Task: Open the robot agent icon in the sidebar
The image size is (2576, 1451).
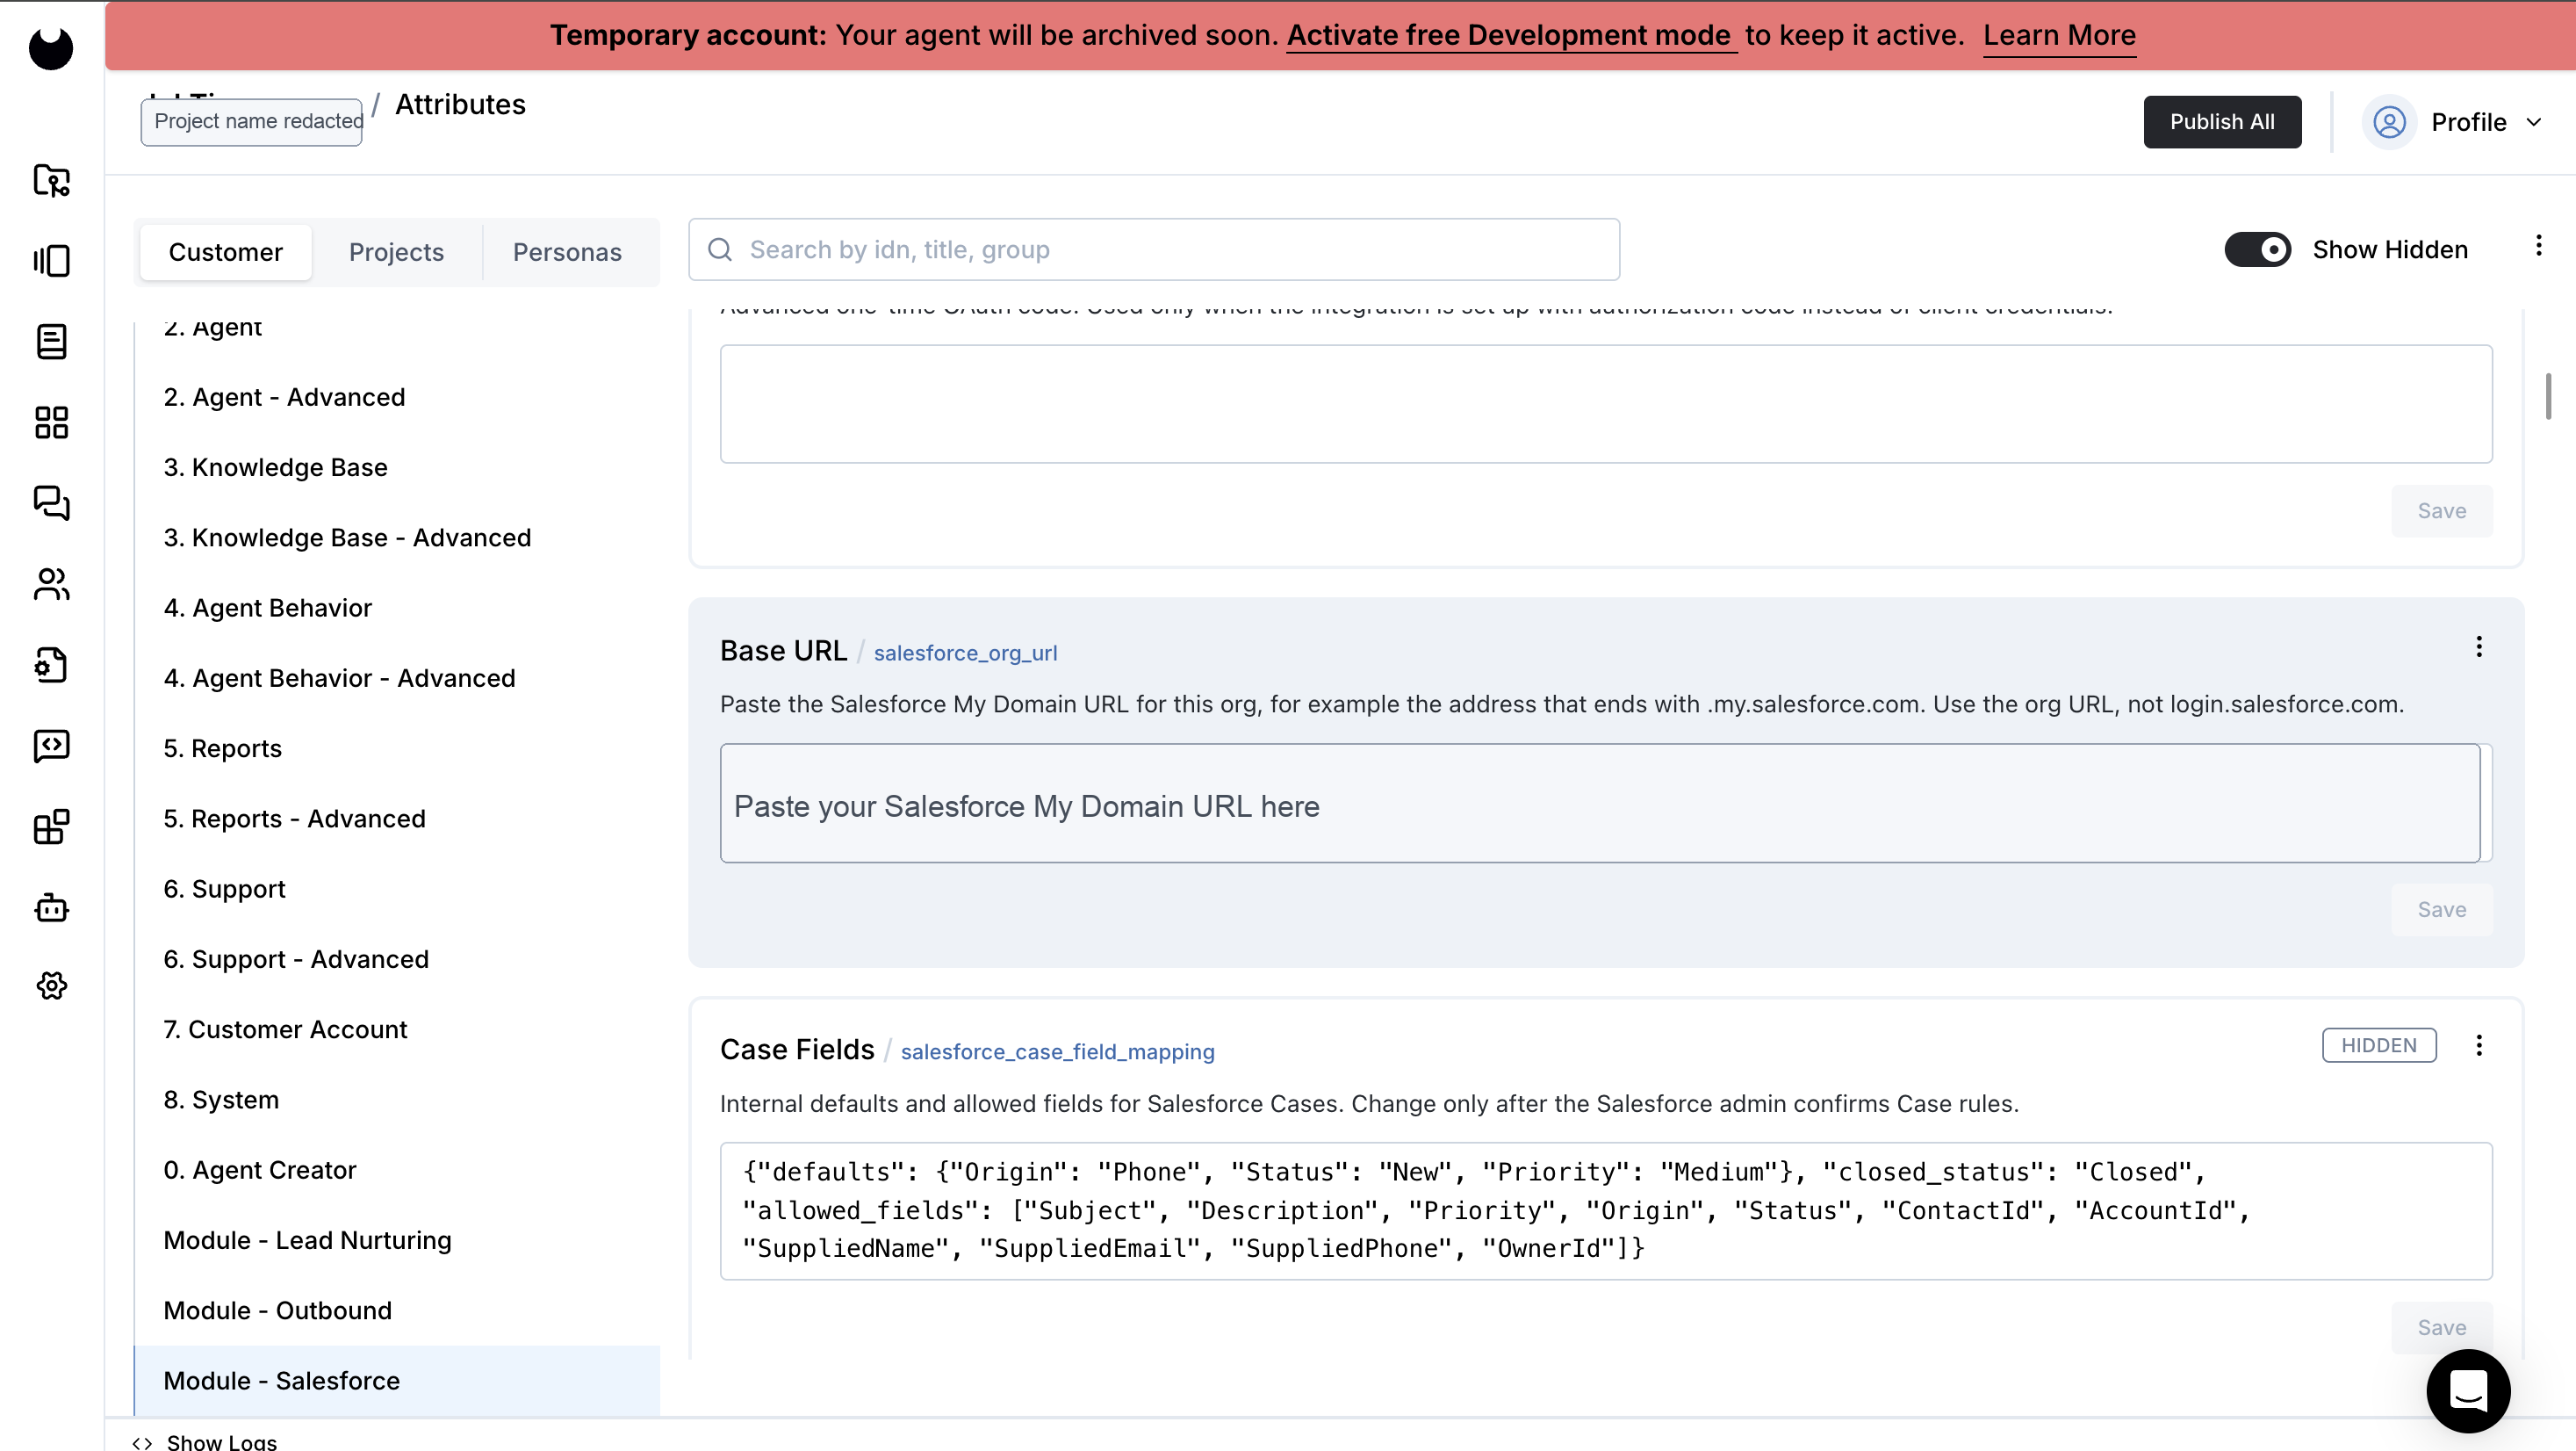Action: click(x=51, y=907)
